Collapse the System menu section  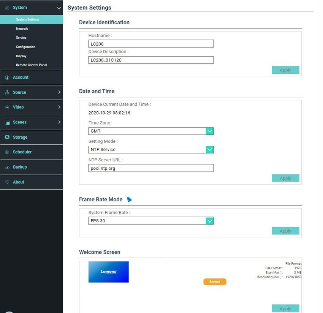[59, 8]
